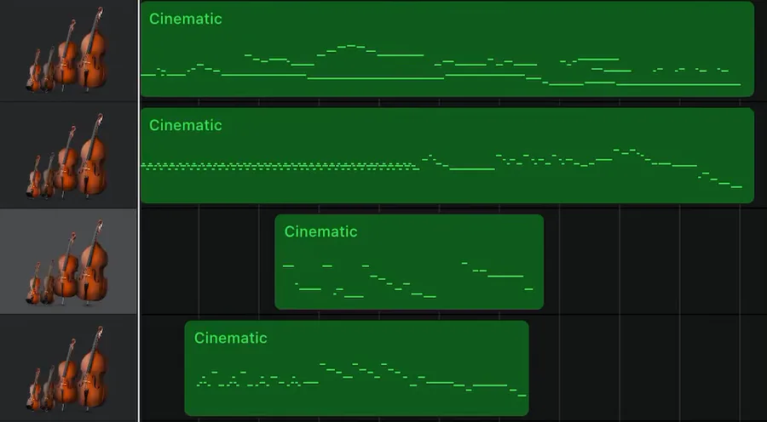Image resolution: width=767 pixels, height=422 pixels.
Task: Select the second track's strings instrument icon
Action: [68, 157]
